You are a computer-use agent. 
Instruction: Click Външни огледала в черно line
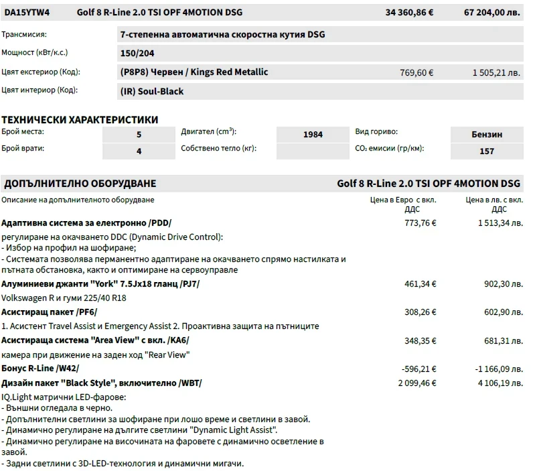(57, 408)
